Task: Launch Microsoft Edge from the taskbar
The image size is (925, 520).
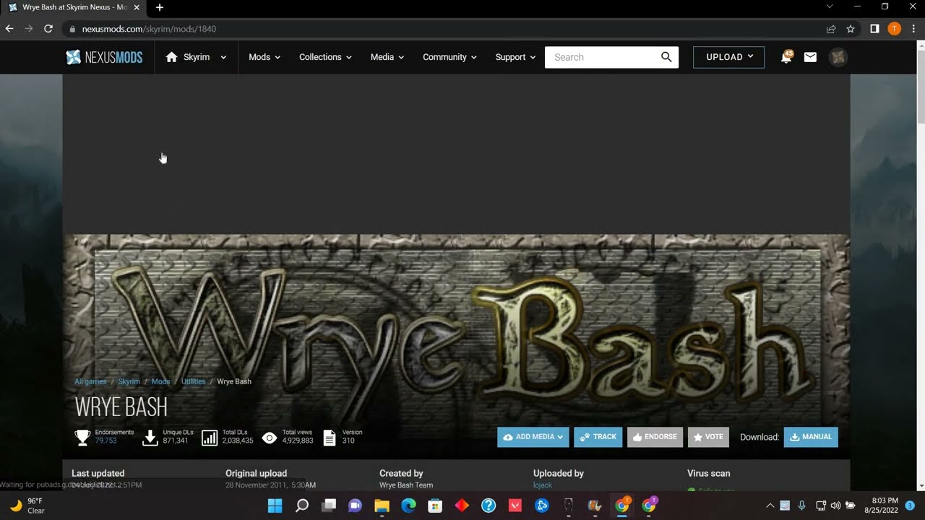Action: pyautogui.click(x=409, y=506)
